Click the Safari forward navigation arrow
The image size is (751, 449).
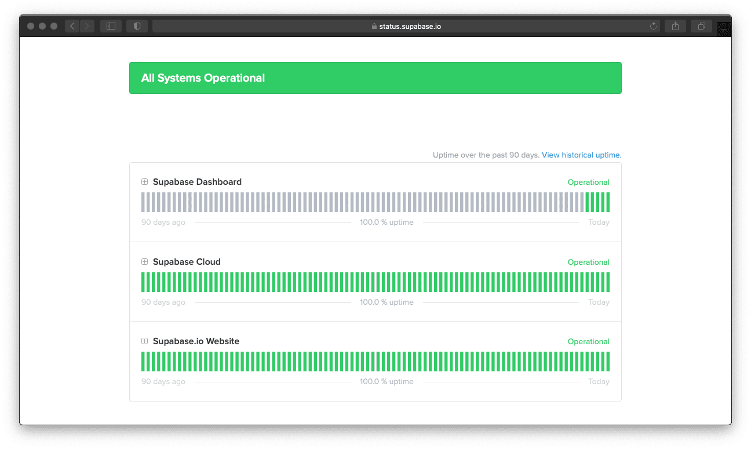point(88,26)
